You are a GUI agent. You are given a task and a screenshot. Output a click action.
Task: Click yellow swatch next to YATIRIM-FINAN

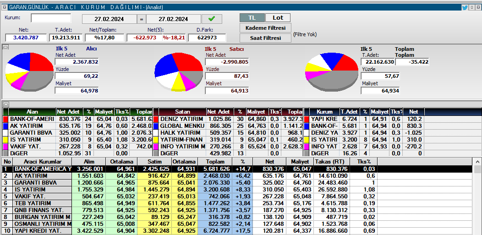coord(156,140)
